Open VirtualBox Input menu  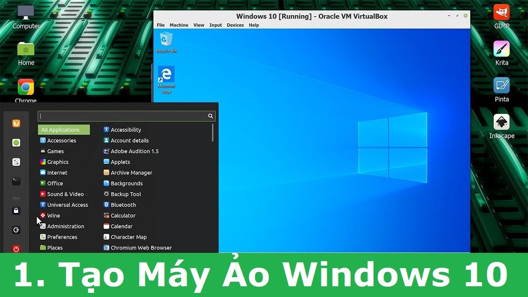coord(216,25)
